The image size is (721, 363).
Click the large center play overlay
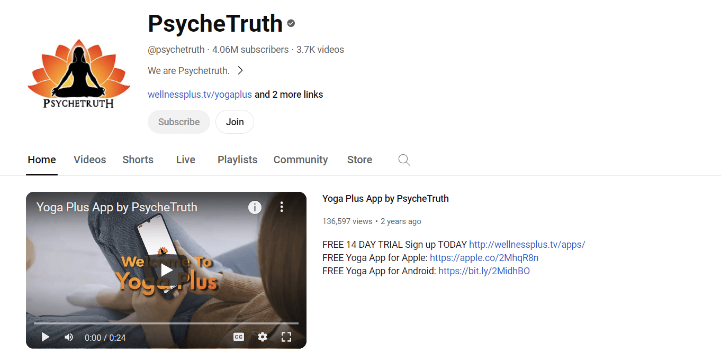tap(166, 270)
